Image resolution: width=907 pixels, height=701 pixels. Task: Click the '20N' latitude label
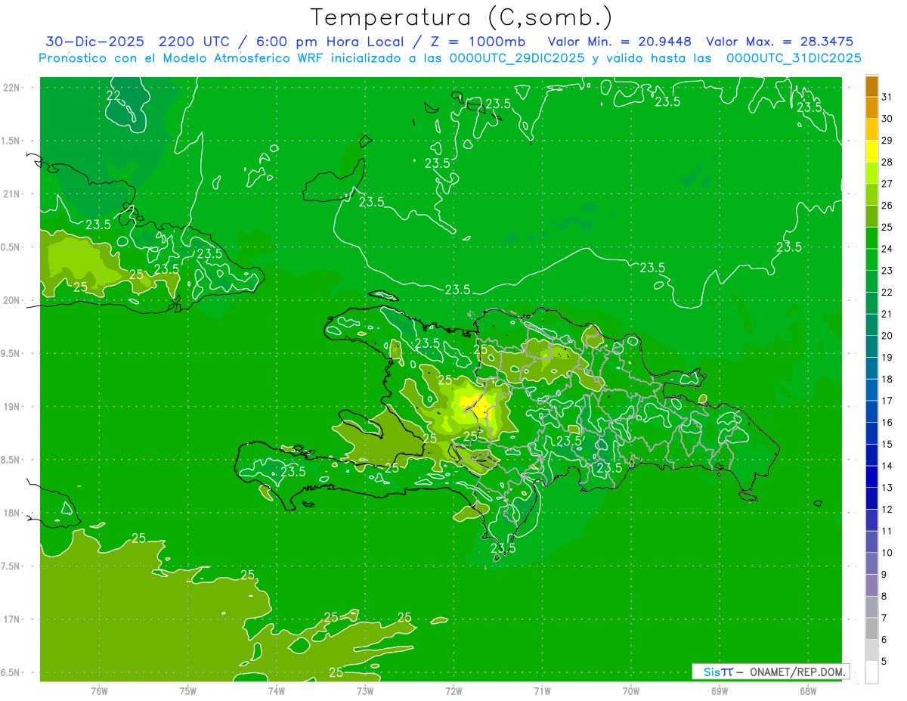coord(11,300)
